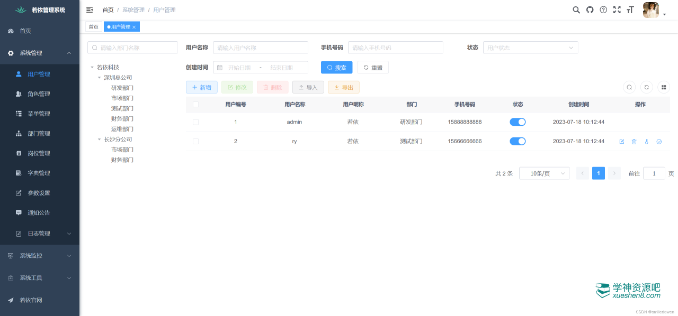Toggle the status switch for user ry
Screen dimensions: 678x316
tap(518, 141)
